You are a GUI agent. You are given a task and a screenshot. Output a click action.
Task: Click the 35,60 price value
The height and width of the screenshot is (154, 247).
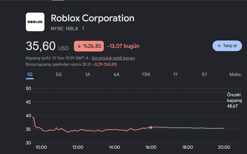pos(41,46)
